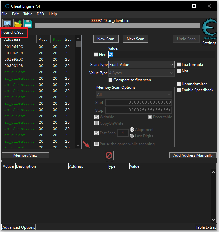This screenshot has height=232, width=219.
Task: Enable the Hex checkbox
Action: (96, 55)
